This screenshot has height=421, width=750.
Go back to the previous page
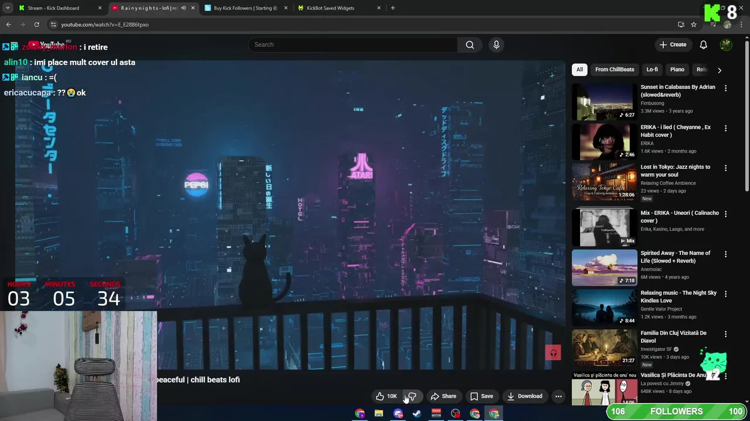(x=8, y=25)
